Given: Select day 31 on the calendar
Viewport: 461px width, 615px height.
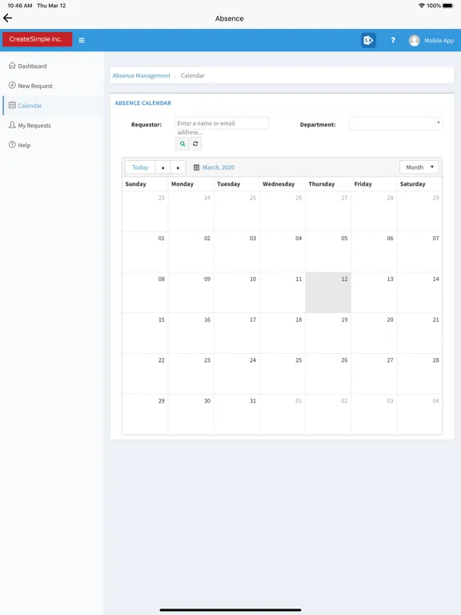Looking at the screenshot, I should tap(237, 415).
